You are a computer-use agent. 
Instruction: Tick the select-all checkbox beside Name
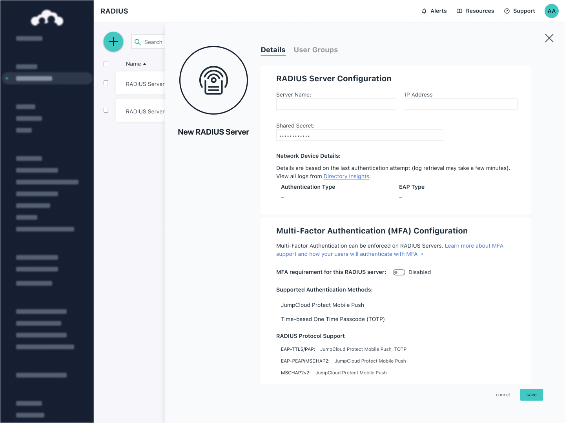click(x=106, y=64)
